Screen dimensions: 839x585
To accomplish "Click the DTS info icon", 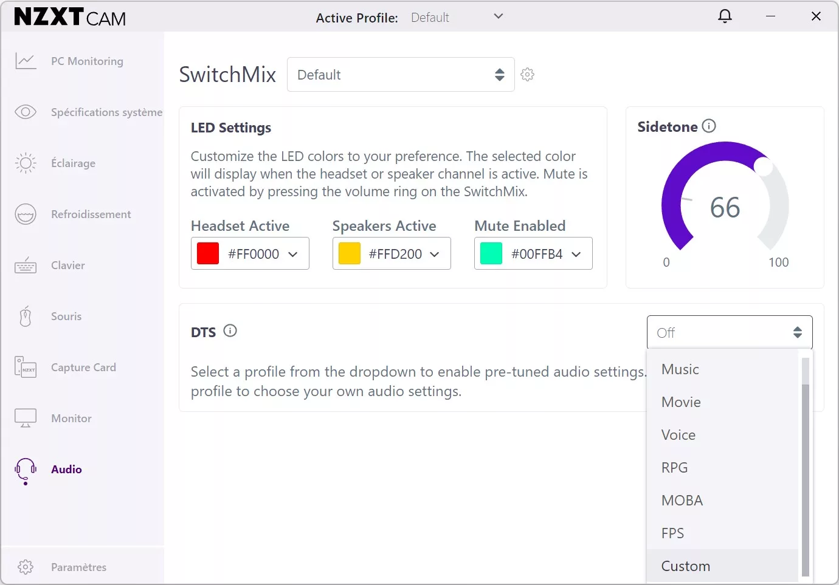I will (230, 331).
